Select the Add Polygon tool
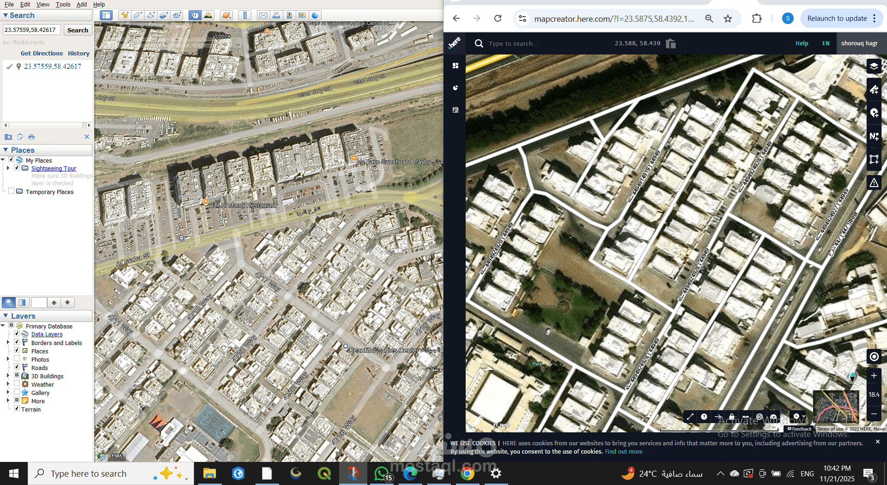The image size is (887, 485). [138, 15]
